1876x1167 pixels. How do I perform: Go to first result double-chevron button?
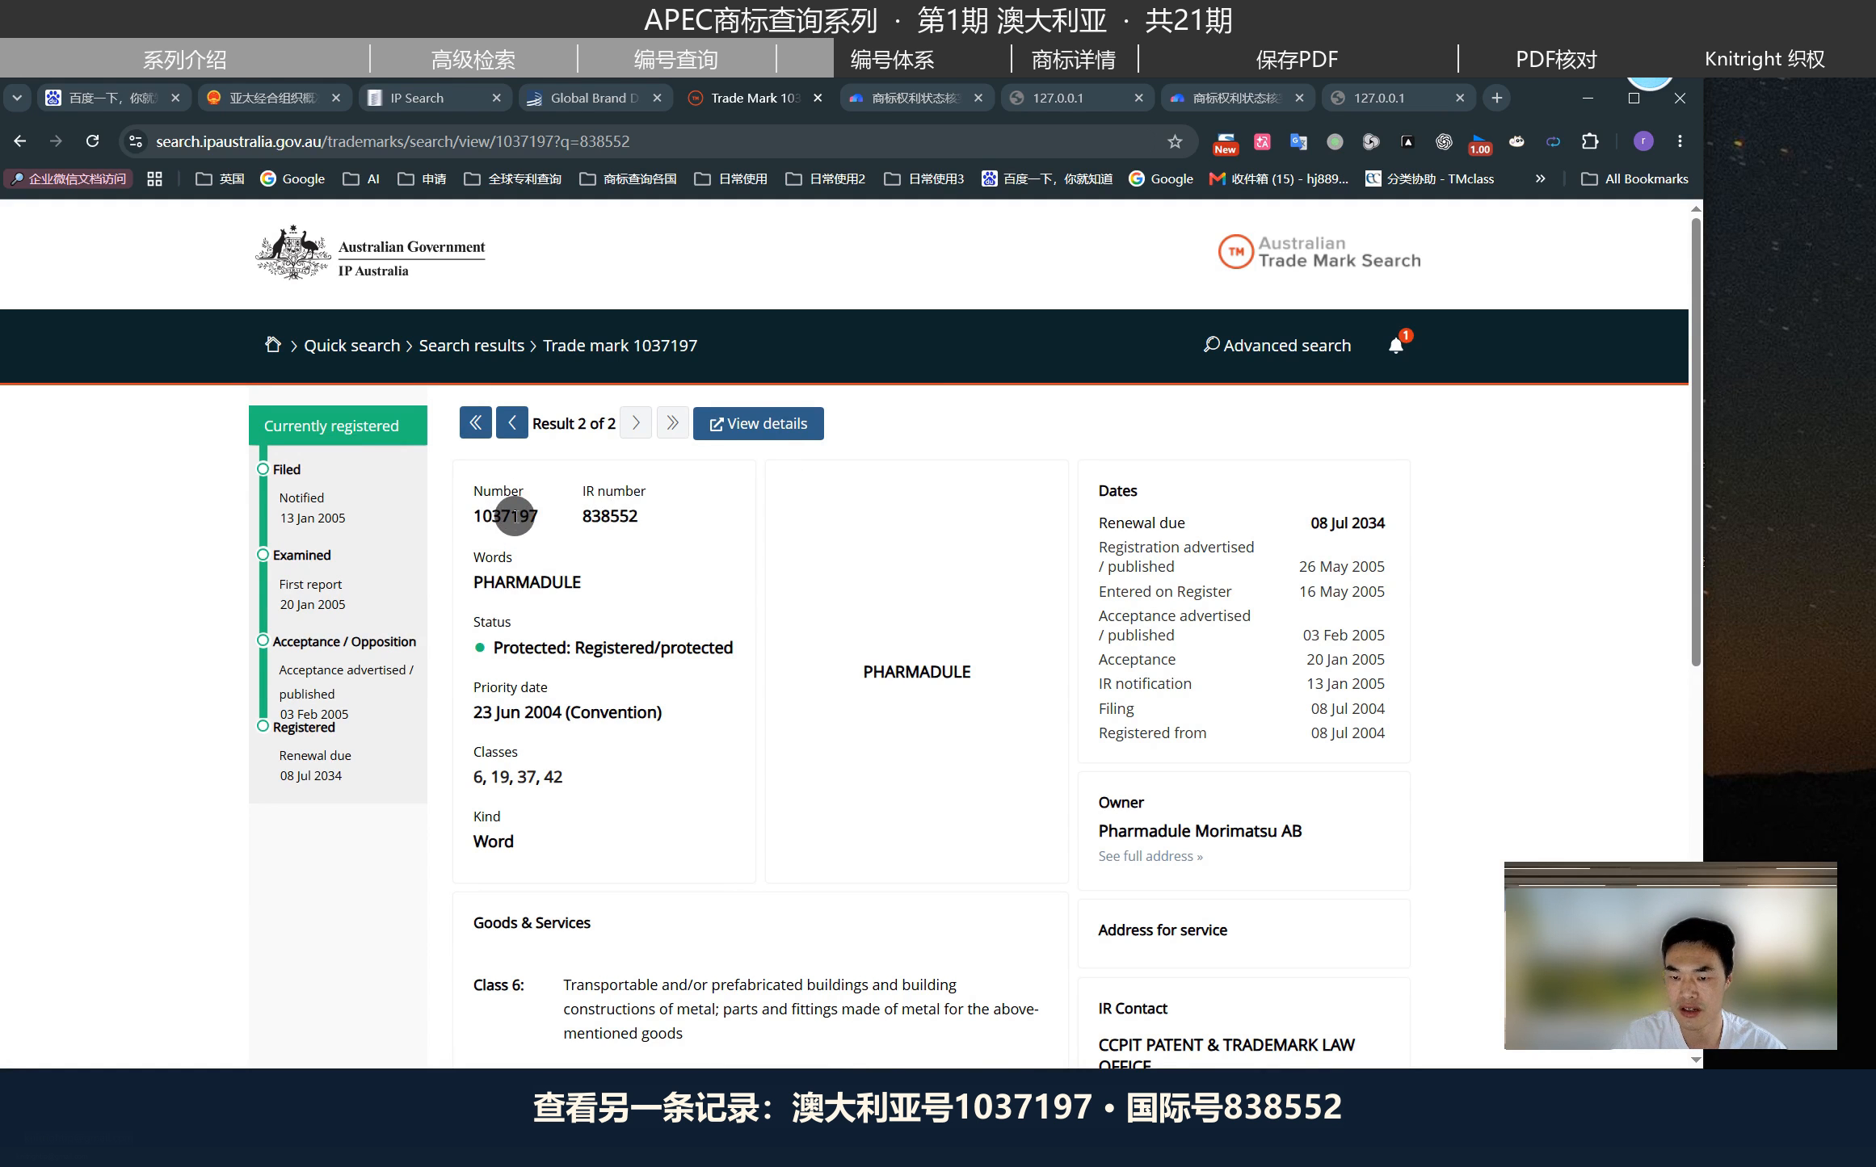475,423
